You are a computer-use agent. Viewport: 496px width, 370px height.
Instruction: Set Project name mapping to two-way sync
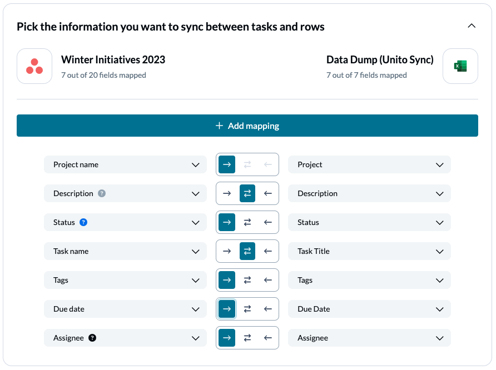point(247,164)
